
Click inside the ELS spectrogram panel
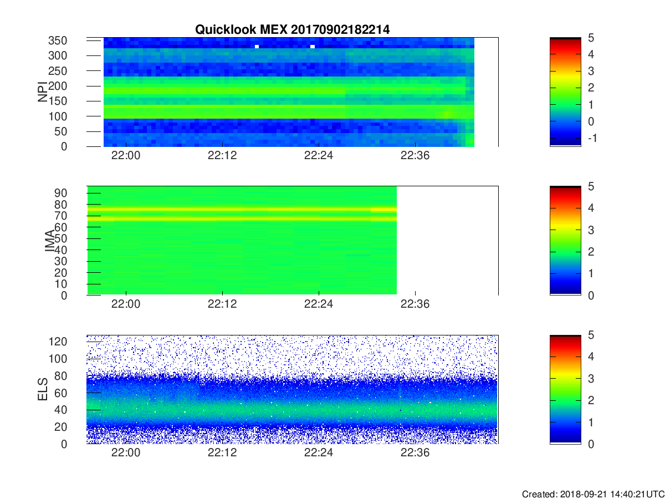pos(292,389)
